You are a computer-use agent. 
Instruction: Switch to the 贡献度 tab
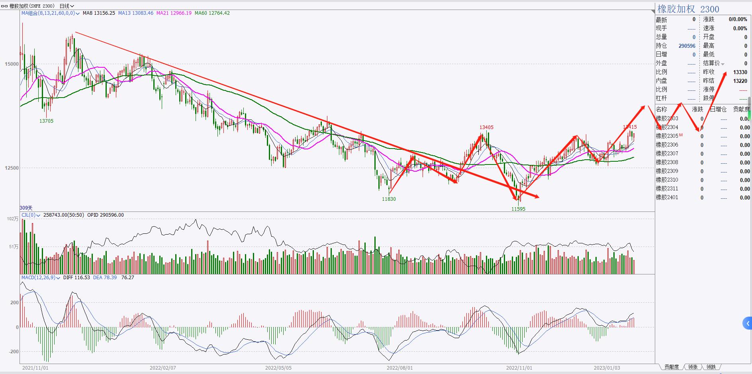(672, 367)
